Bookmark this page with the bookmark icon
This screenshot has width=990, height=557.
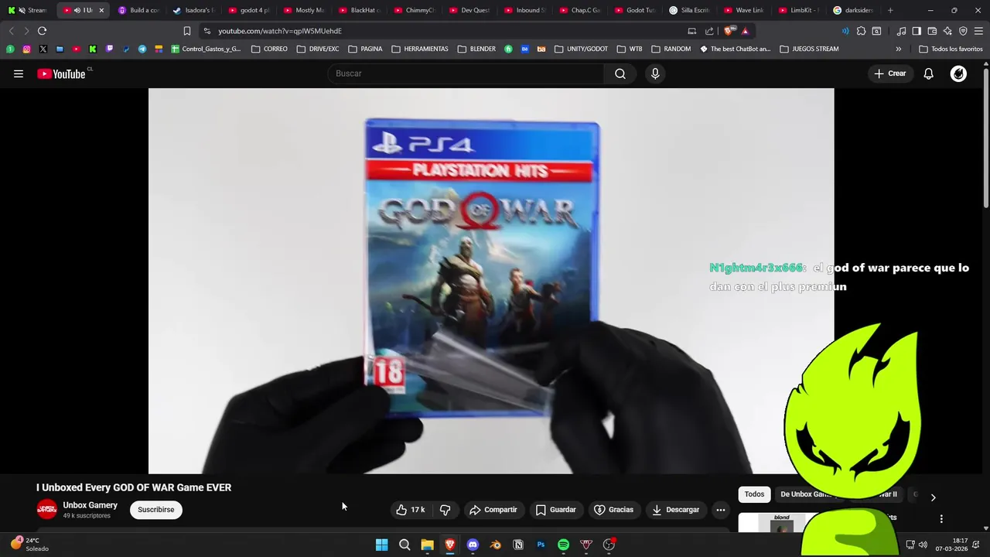(186, 31)
